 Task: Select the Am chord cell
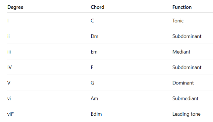[x=94, y=98]
